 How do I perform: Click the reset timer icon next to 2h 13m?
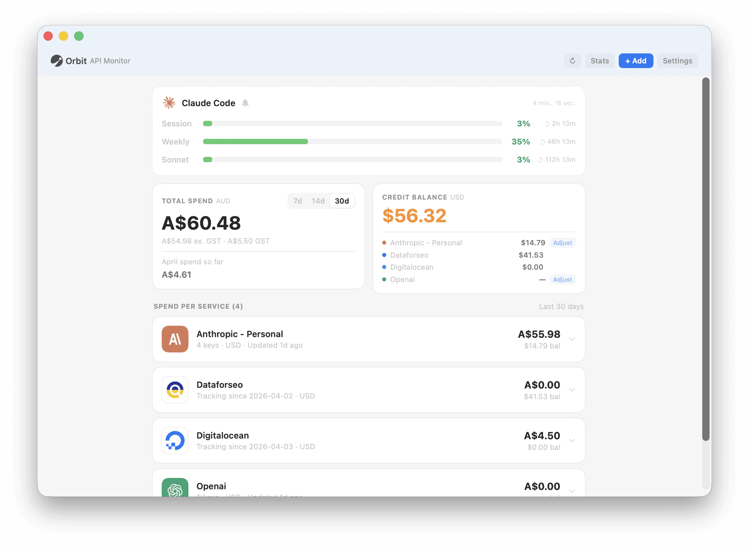click(547, 123)
